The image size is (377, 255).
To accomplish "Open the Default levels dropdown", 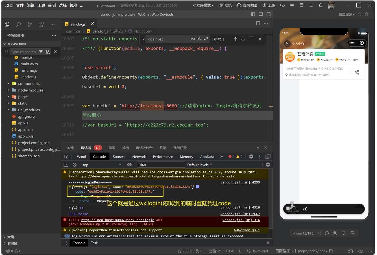I will pos(200,165).
